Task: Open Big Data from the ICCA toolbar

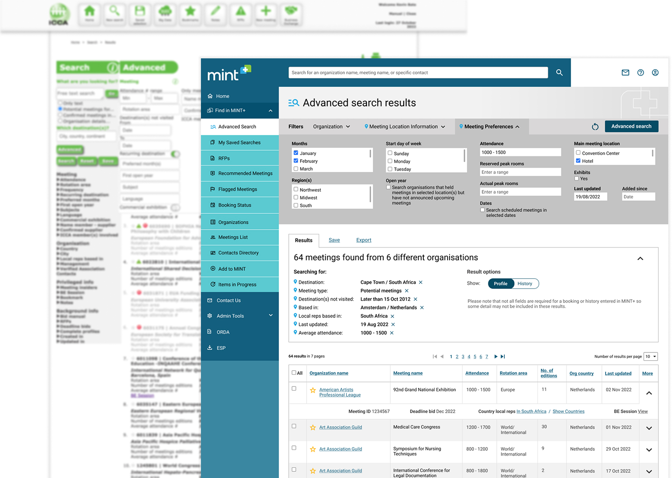Action: pyautogui.click(x=165, y=14)
